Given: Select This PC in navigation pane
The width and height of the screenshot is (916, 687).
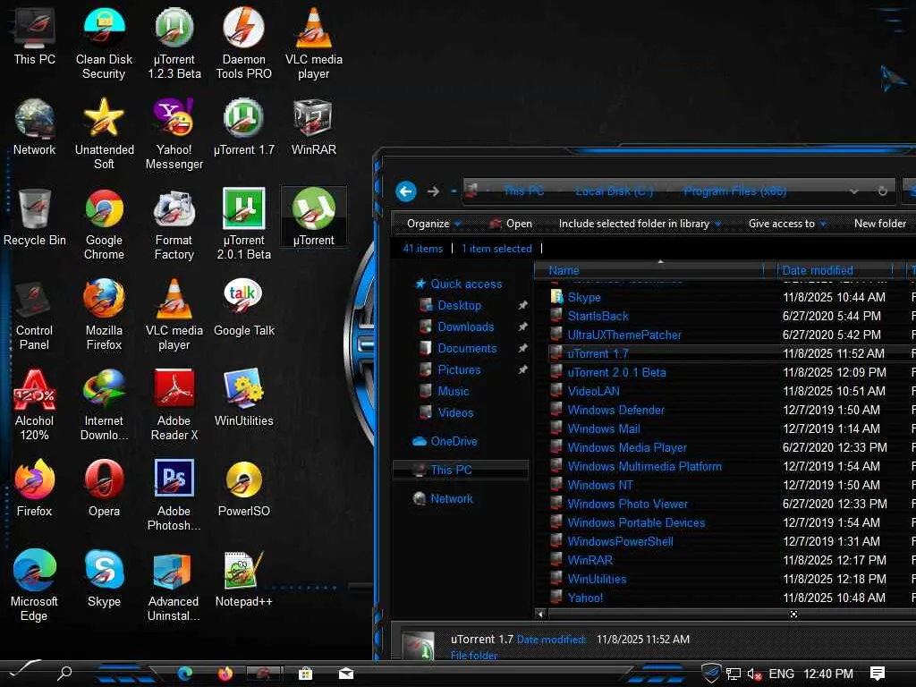Looking at the screenshot, I should pos(461,470).
